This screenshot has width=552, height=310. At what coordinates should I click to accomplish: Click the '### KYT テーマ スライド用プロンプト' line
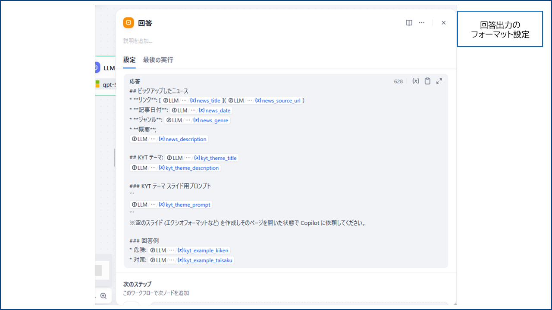pyautogui.click(x=170, y=186)
